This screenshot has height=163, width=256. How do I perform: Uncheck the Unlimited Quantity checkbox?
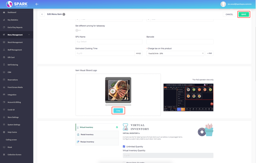[x=124, y=147]
